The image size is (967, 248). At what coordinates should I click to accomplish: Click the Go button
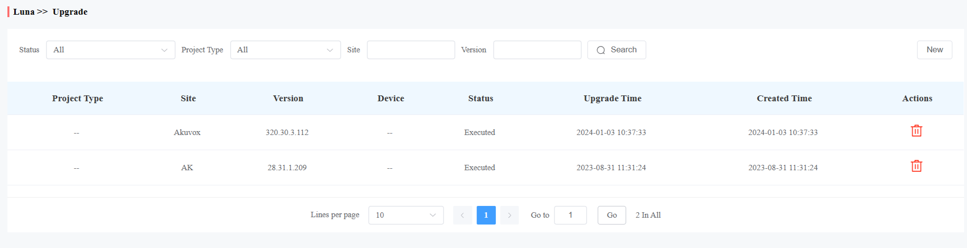(x=611, y=215)
